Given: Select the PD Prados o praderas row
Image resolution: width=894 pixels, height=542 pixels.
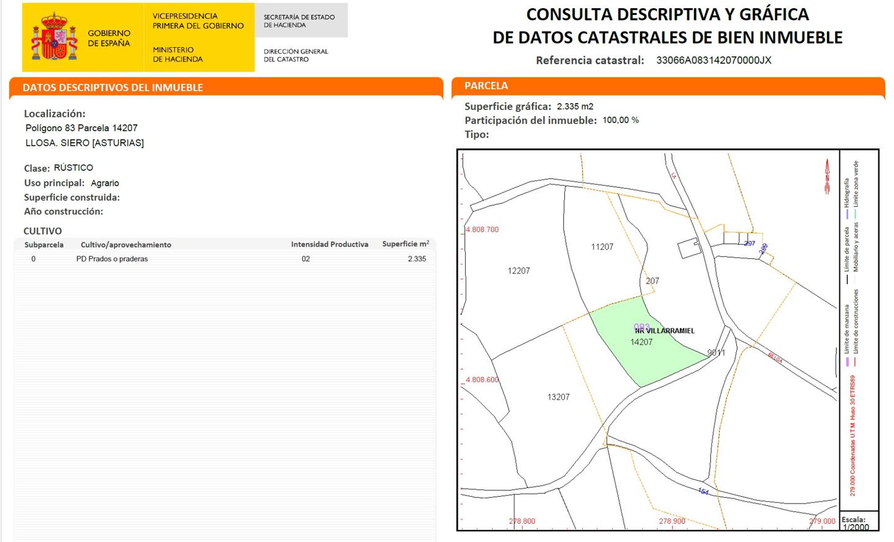Looking at the screenshot, I should click(112, 259).
